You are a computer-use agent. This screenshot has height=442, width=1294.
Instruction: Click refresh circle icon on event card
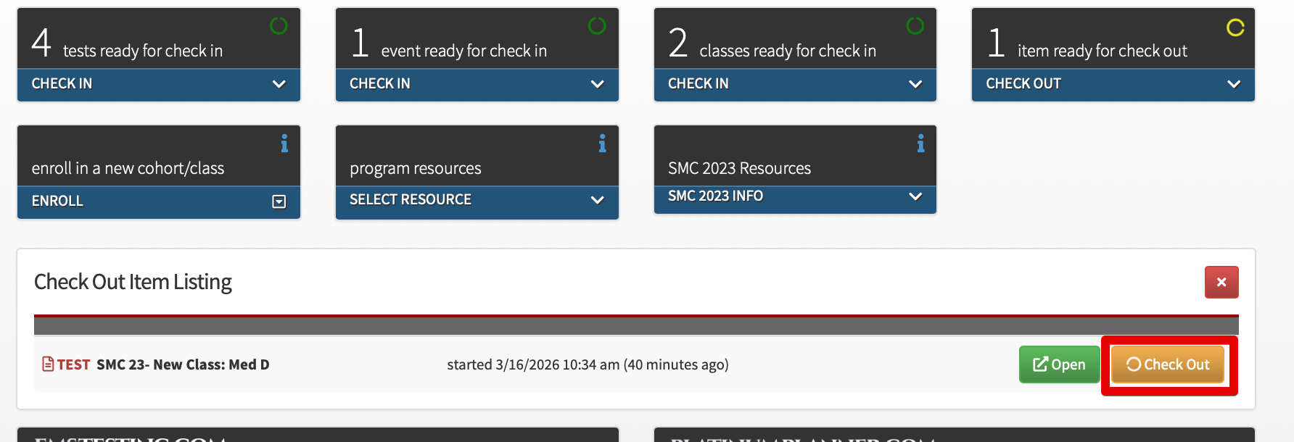pyautogui.click(x=597, y=26)
